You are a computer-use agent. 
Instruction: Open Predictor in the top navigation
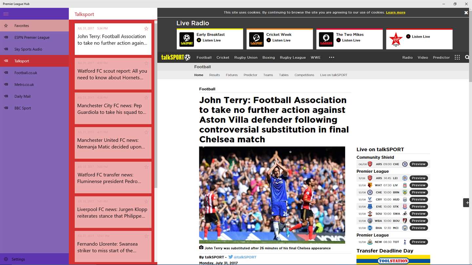tap(441, 57)
